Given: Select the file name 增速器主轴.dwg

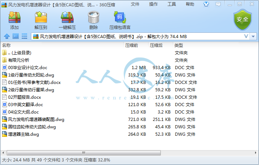Looking at the screenshot, I should (24, 134).
